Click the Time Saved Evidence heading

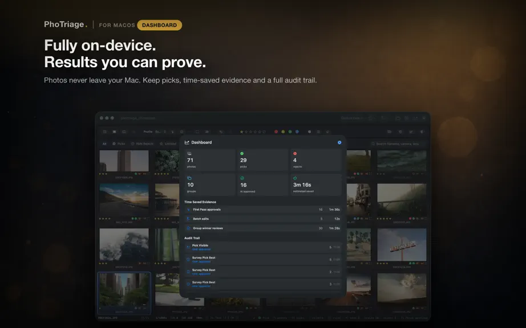200,202
